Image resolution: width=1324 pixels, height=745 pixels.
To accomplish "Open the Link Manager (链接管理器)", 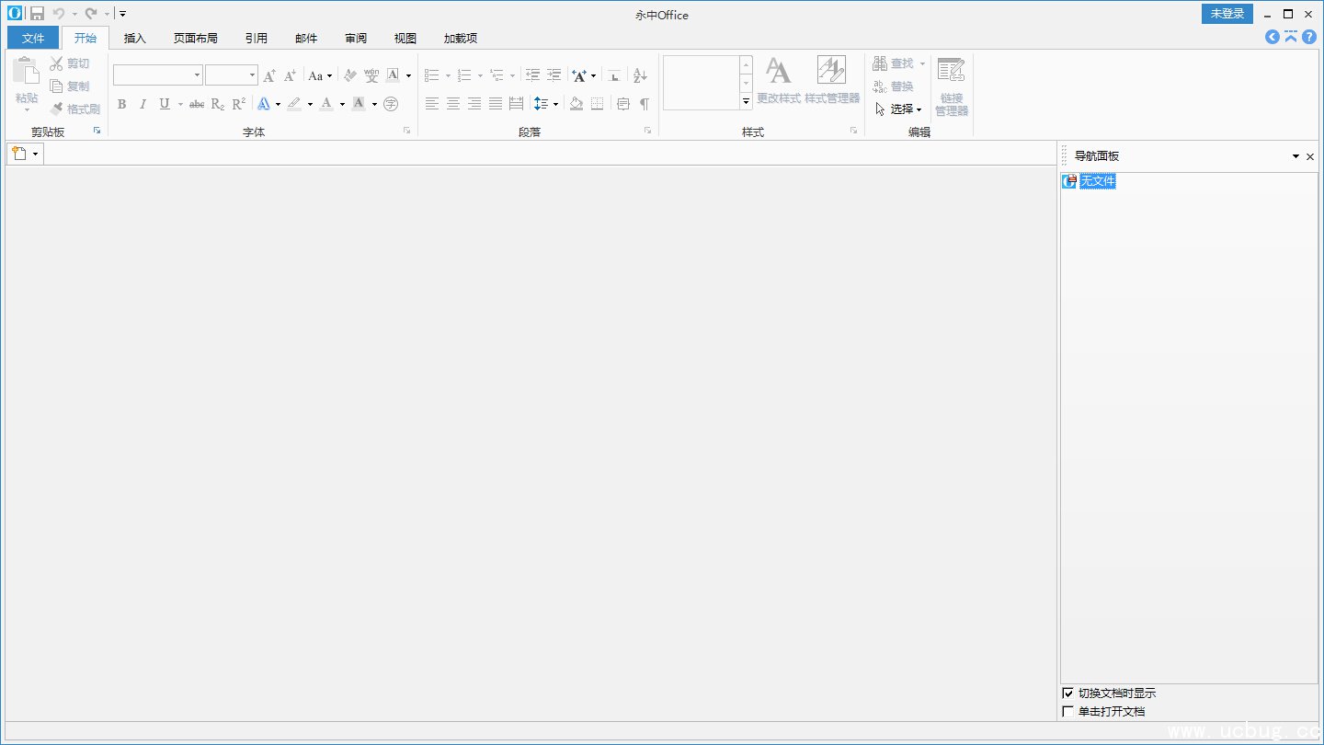I will tap(952, 86).
